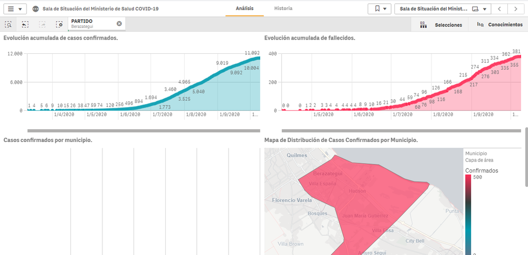Open the Conocimientos panel

[499, 25]
